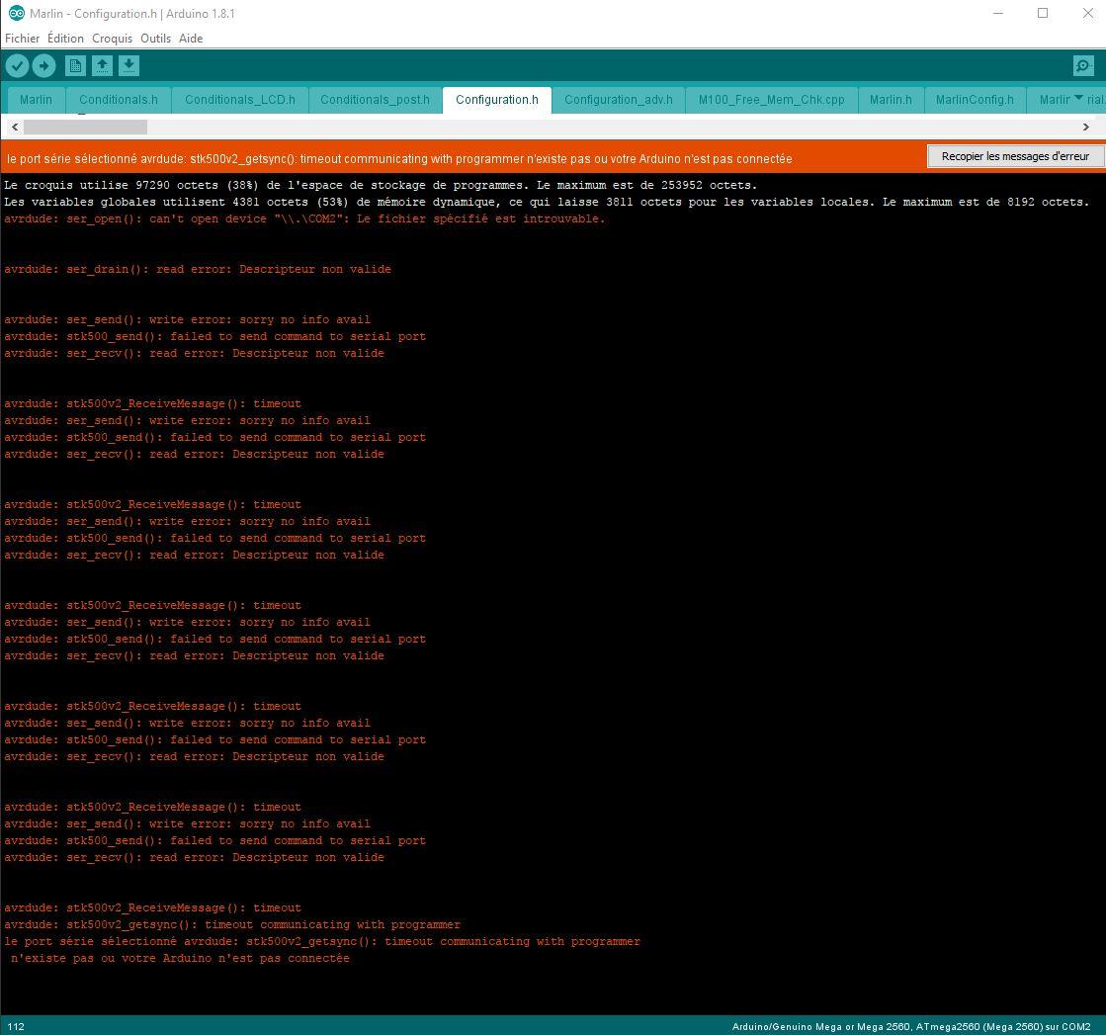The image size is (1106, 1035).
Task: Close the Arduino window
Action: [x=1087, y=14]
